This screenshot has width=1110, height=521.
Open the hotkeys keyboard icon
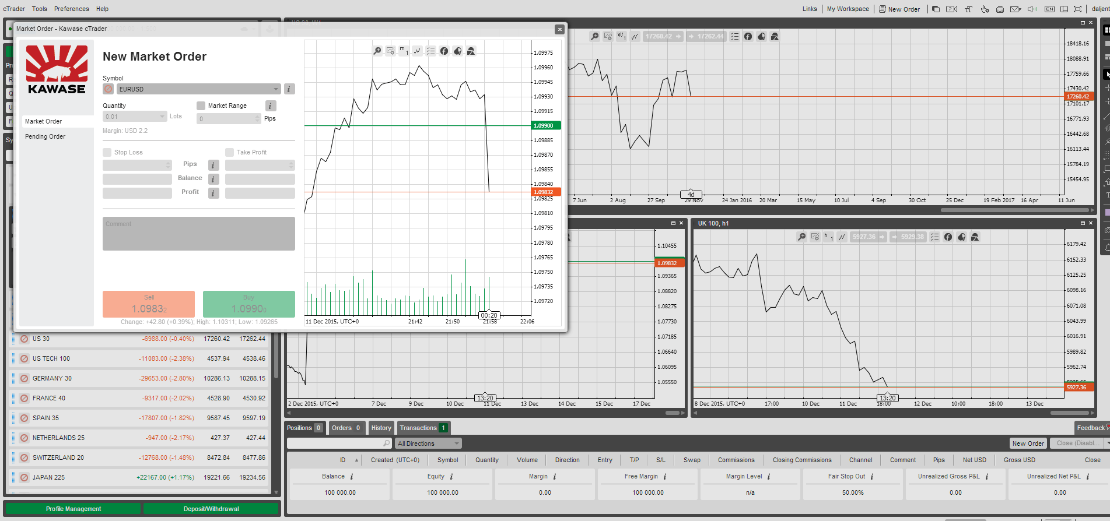(1000, 9)
